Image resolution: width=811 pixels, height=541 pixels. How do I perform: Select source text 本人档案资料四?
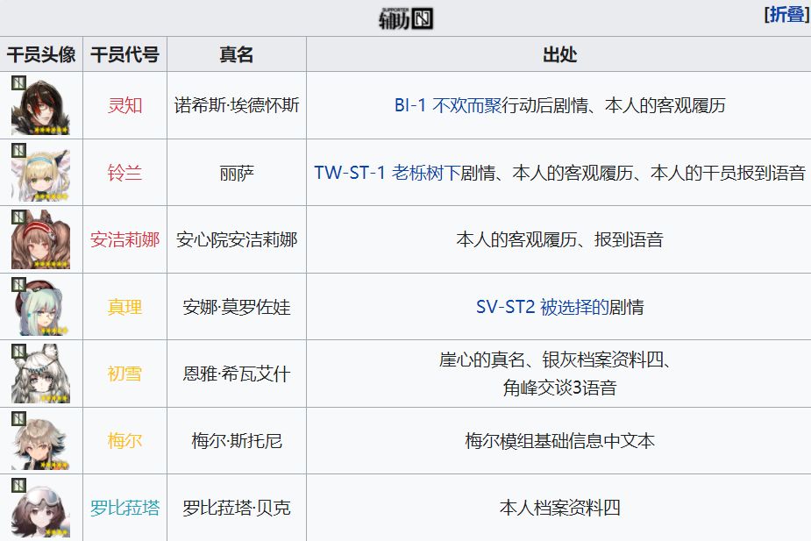point(559,509)
